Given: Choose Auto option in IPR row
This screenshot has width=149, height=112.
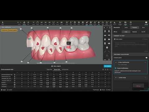Looking at the screenshot, I should point(126,32).
